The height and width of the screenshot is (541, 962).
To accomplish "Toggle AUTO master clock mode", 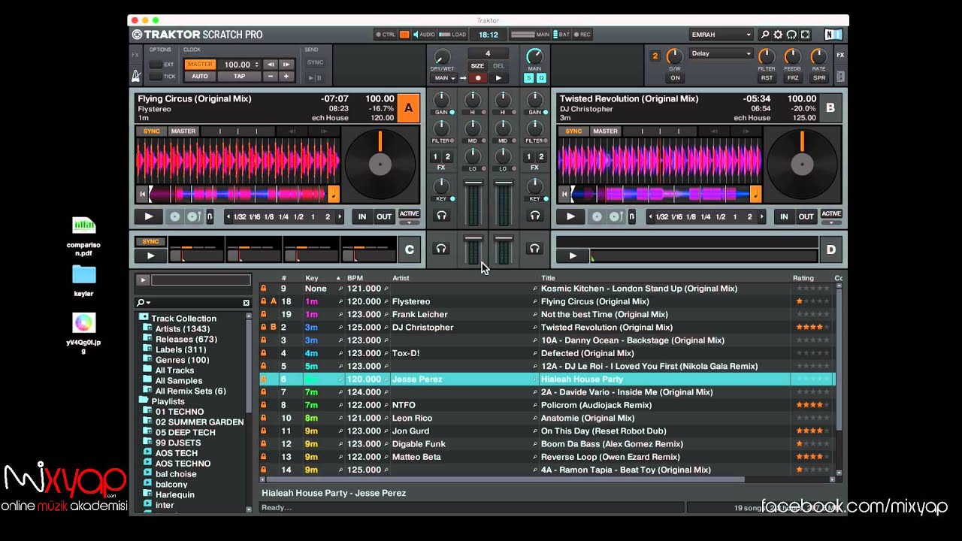I will coord(200,77).
